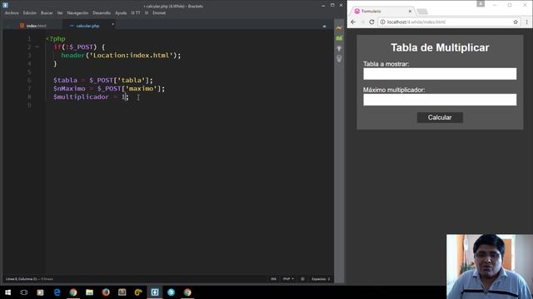Screen dimensions: 533x299
Task: Open the Archivo menu in Brackets
Action: point(12,13)
